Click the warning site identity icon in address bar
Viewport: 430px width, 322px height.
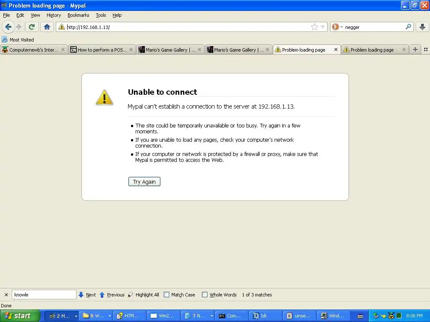click(x=62, y=27)
